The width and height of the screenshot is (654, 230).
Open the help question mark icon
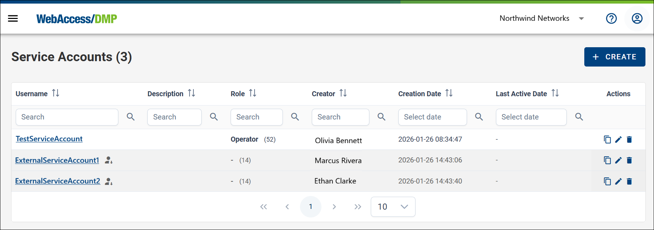tap(611, 18)
